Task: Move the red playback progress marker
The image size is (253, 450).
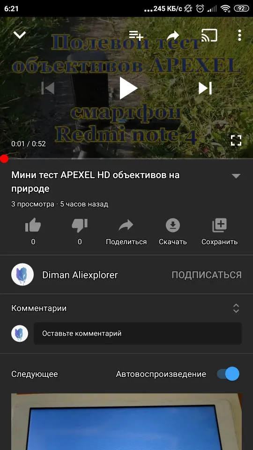Action: [4, 158]
